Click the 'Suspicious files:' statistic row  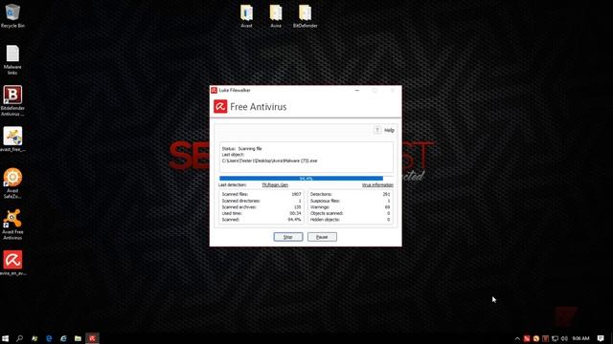[350, 201]
